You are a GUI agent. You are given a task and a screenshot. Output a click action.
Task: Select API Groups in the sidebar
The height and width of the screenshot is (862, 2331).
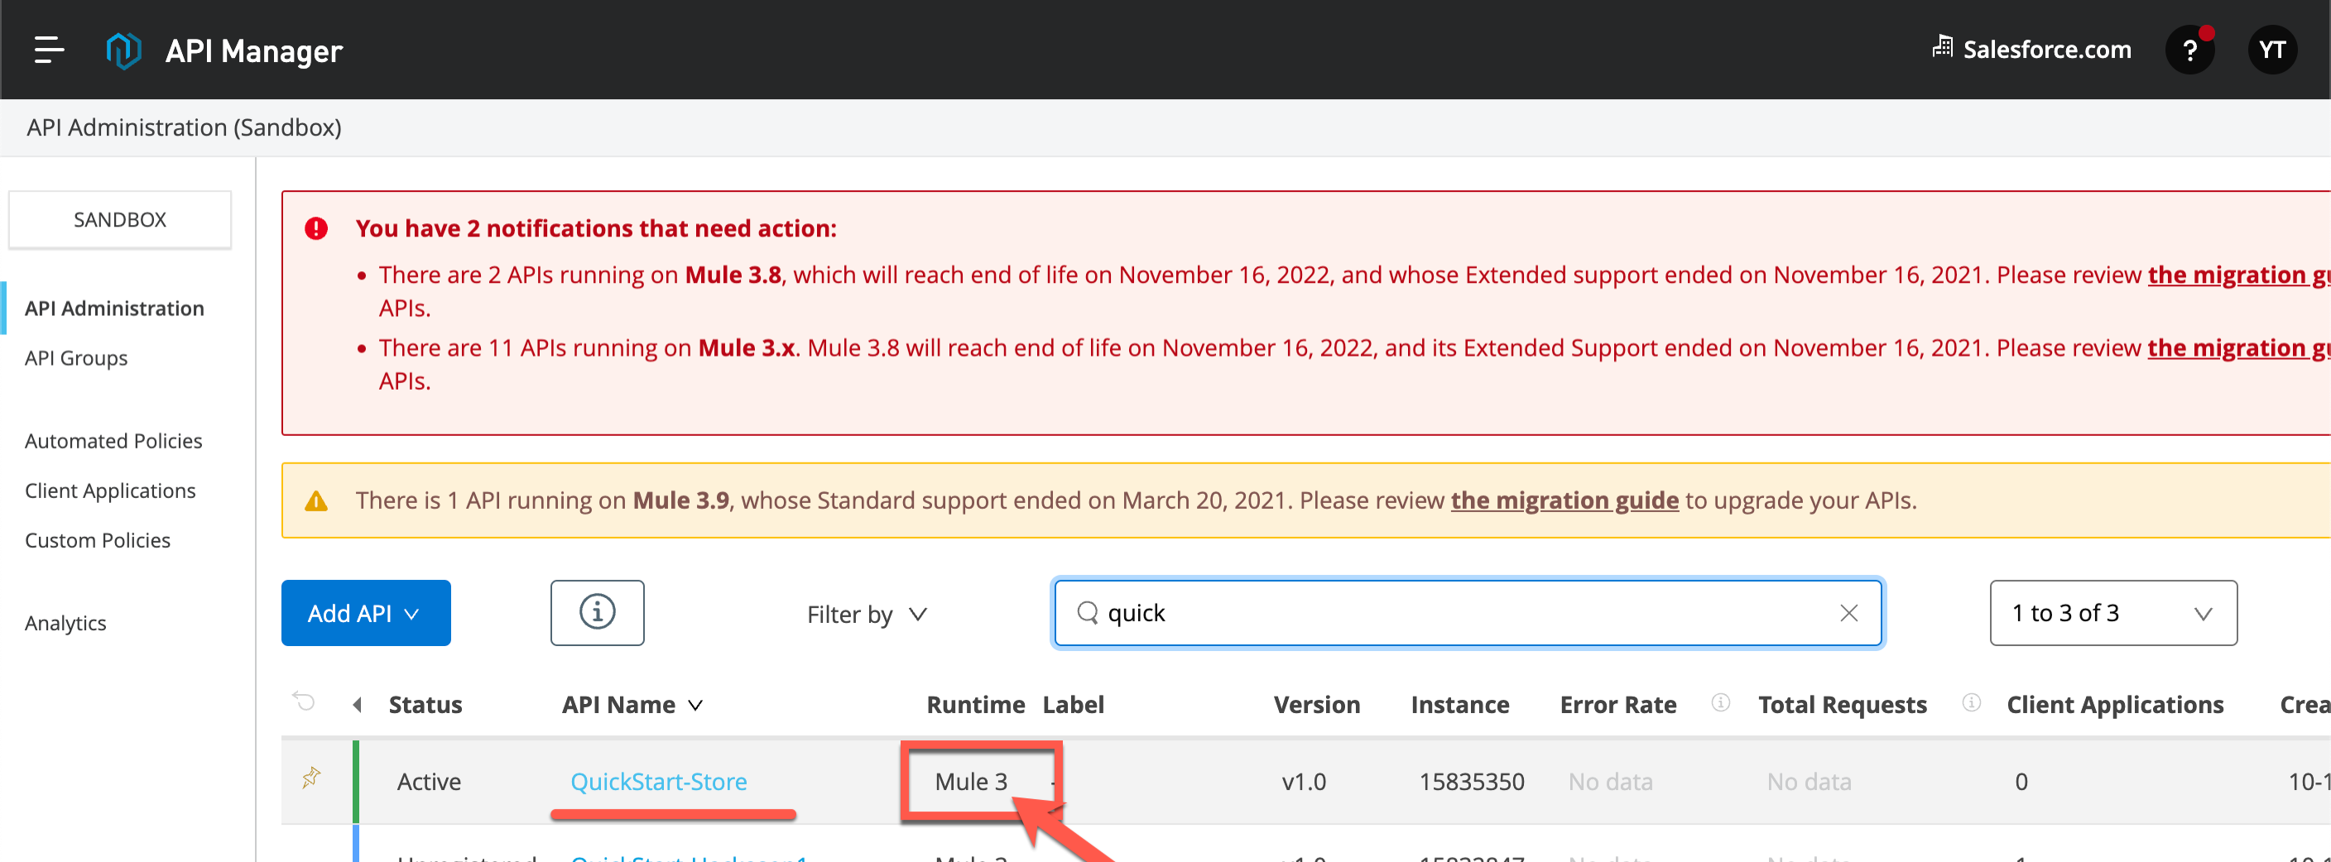76,357
